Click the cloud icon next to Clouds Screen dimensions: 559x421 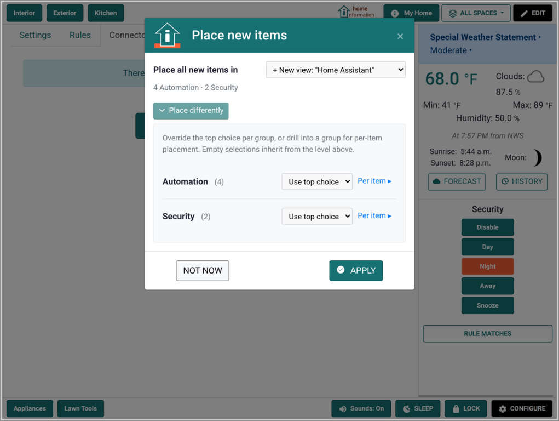coord(535,76)
